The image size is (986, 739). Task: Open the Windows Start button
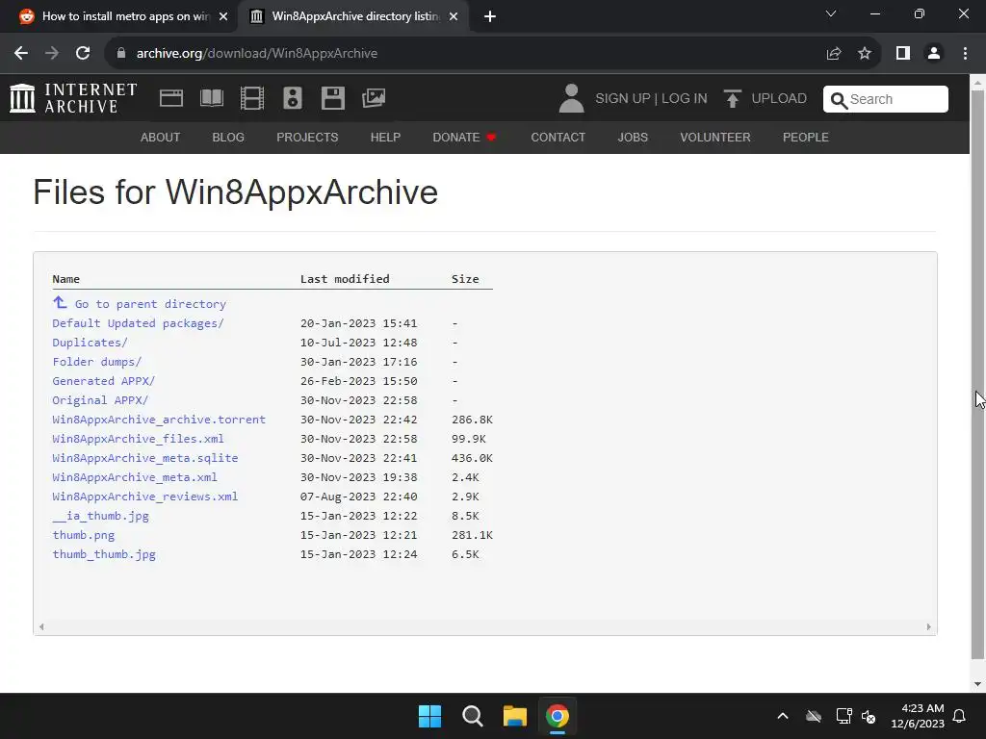point(430,716)
